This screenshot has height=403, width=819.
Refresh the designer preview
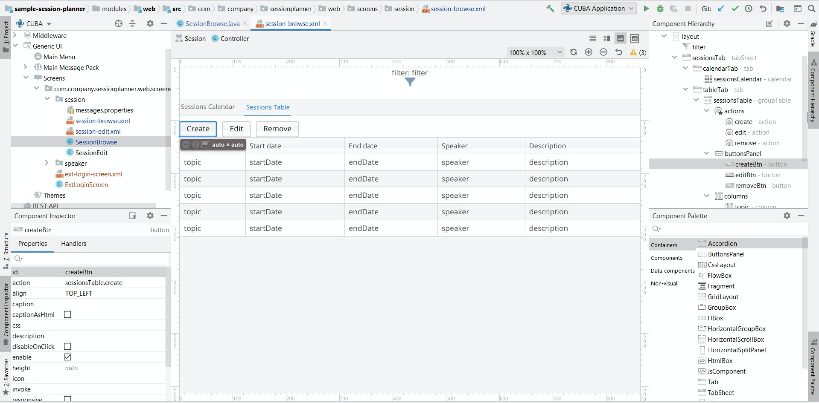574,52
